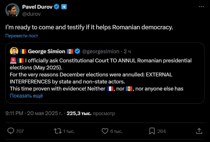Open the quoted tweet's "2 ч" timestamp

pyautogui.click(x=127, y=51)
